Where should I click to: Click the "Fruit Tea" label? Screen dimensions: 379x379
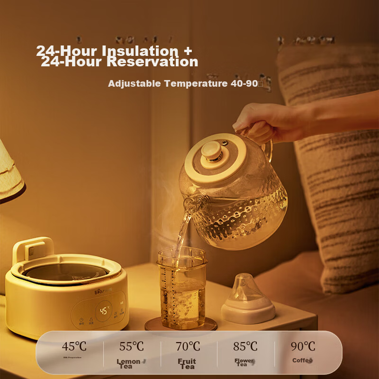(x=187, y=364)
